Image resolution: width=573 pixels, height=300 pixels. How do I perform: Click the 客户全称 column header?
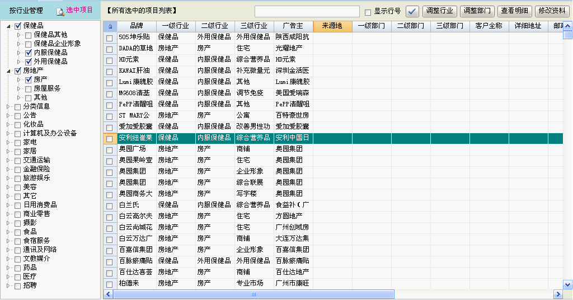(x=489, y=26)
